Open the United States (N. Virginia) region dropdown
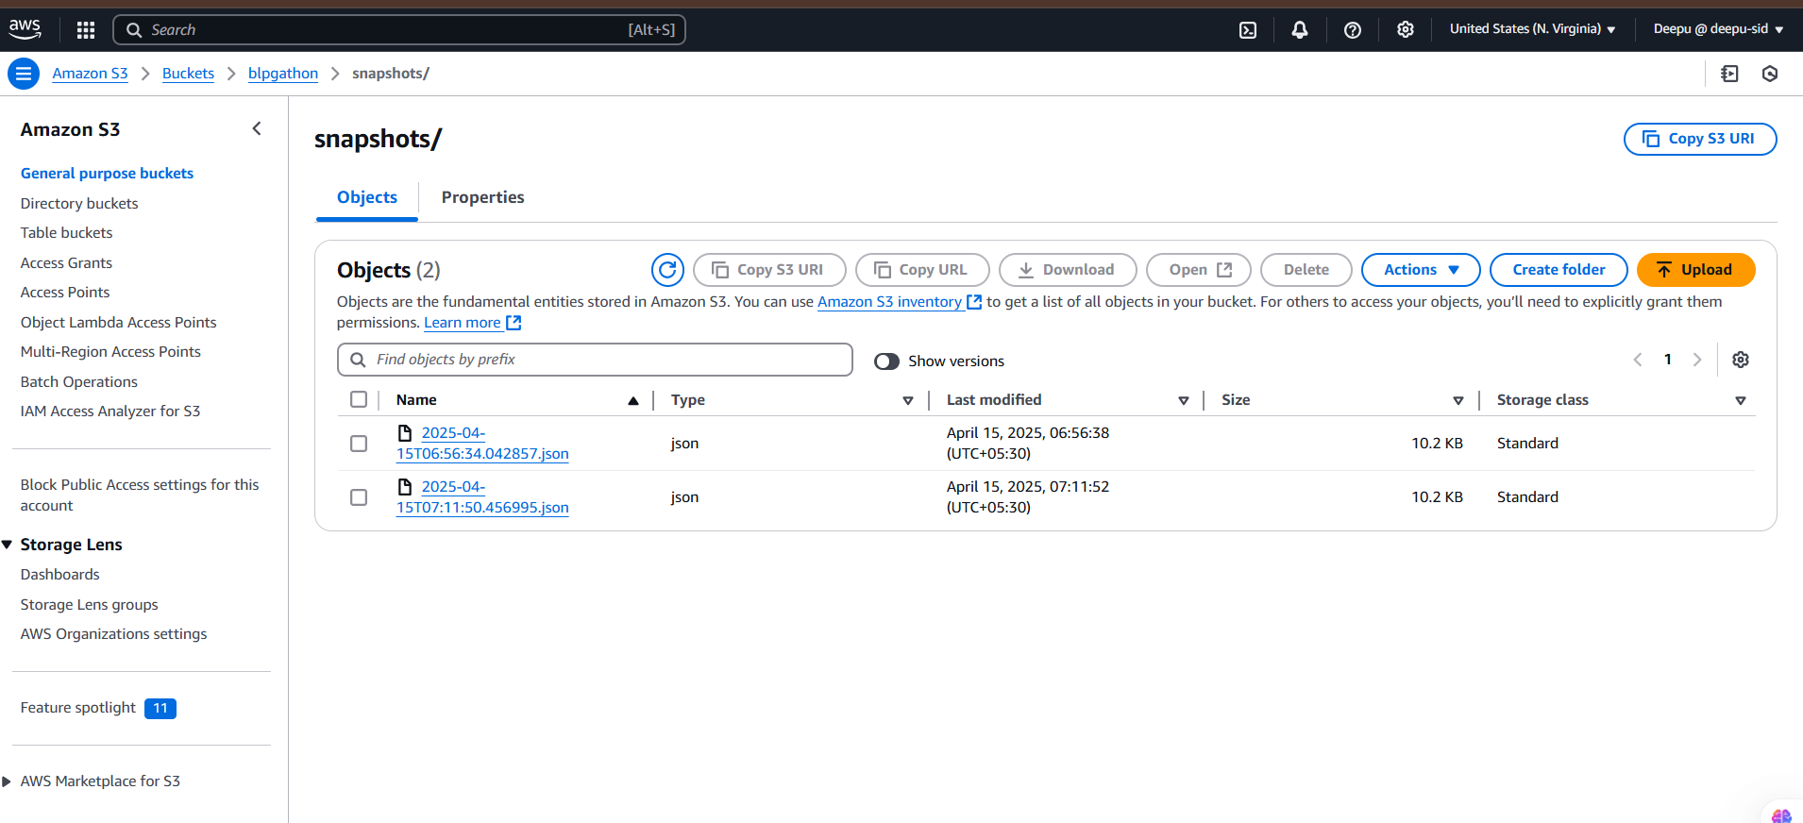 pyautogui.click(x=1532, y=29)
